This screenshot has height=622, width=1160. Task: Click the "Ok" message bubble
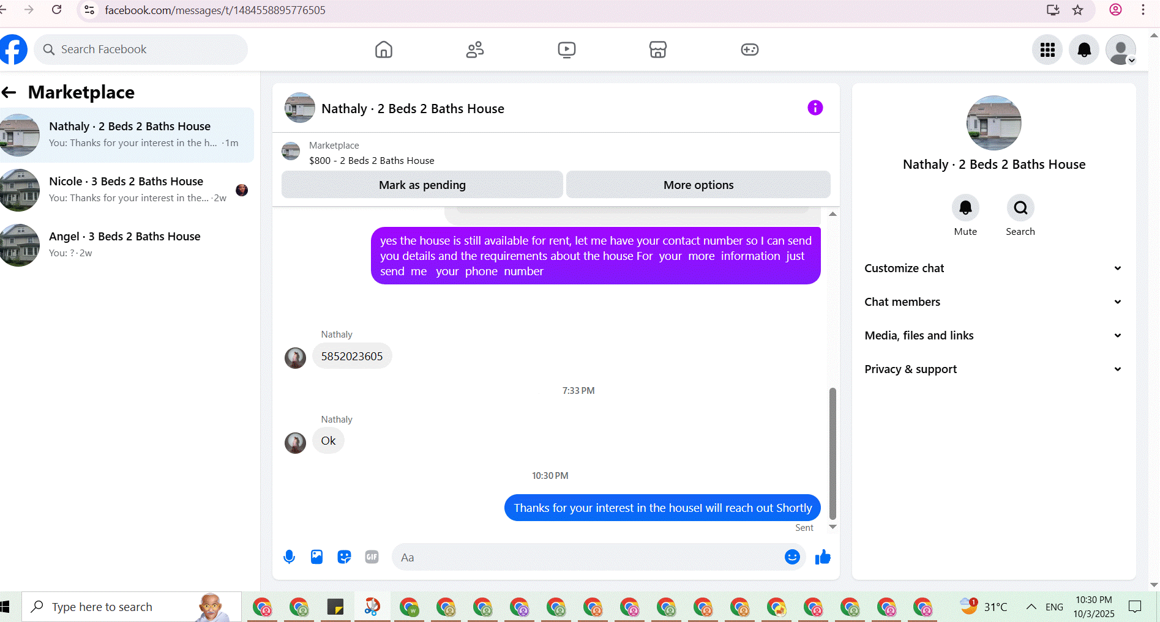(328, 441)
